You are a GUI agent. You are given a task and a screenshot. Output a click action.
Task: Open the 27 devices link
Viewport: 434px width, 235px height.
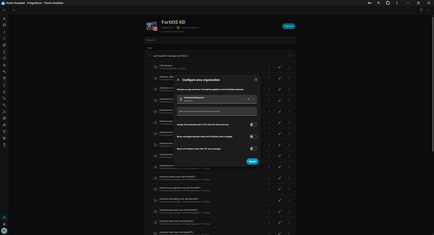pos(167,32)
